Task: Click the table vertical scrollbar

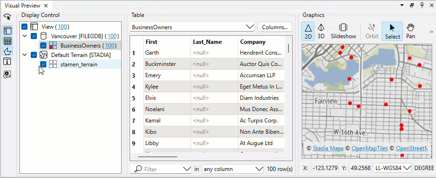Action: (288, 49)
